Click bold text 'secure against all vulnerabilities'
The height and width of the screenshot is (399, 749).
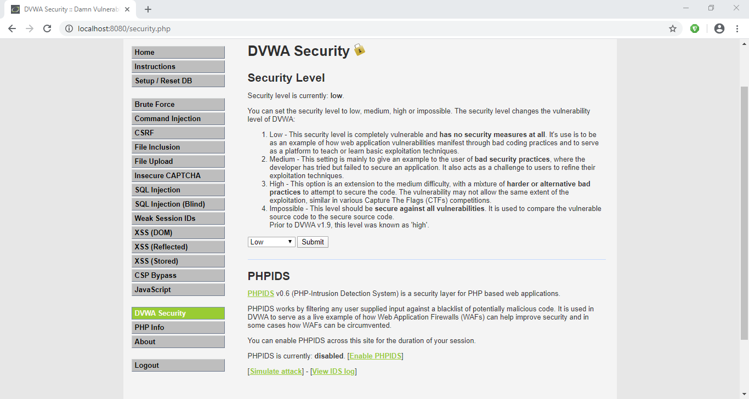430,209
